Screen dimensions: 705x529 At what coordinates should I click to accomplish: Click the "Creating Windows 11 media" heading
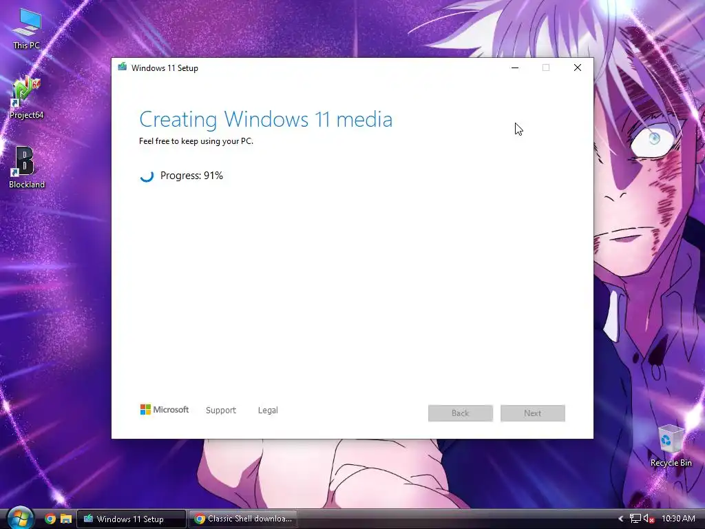(x=266, y=119)
